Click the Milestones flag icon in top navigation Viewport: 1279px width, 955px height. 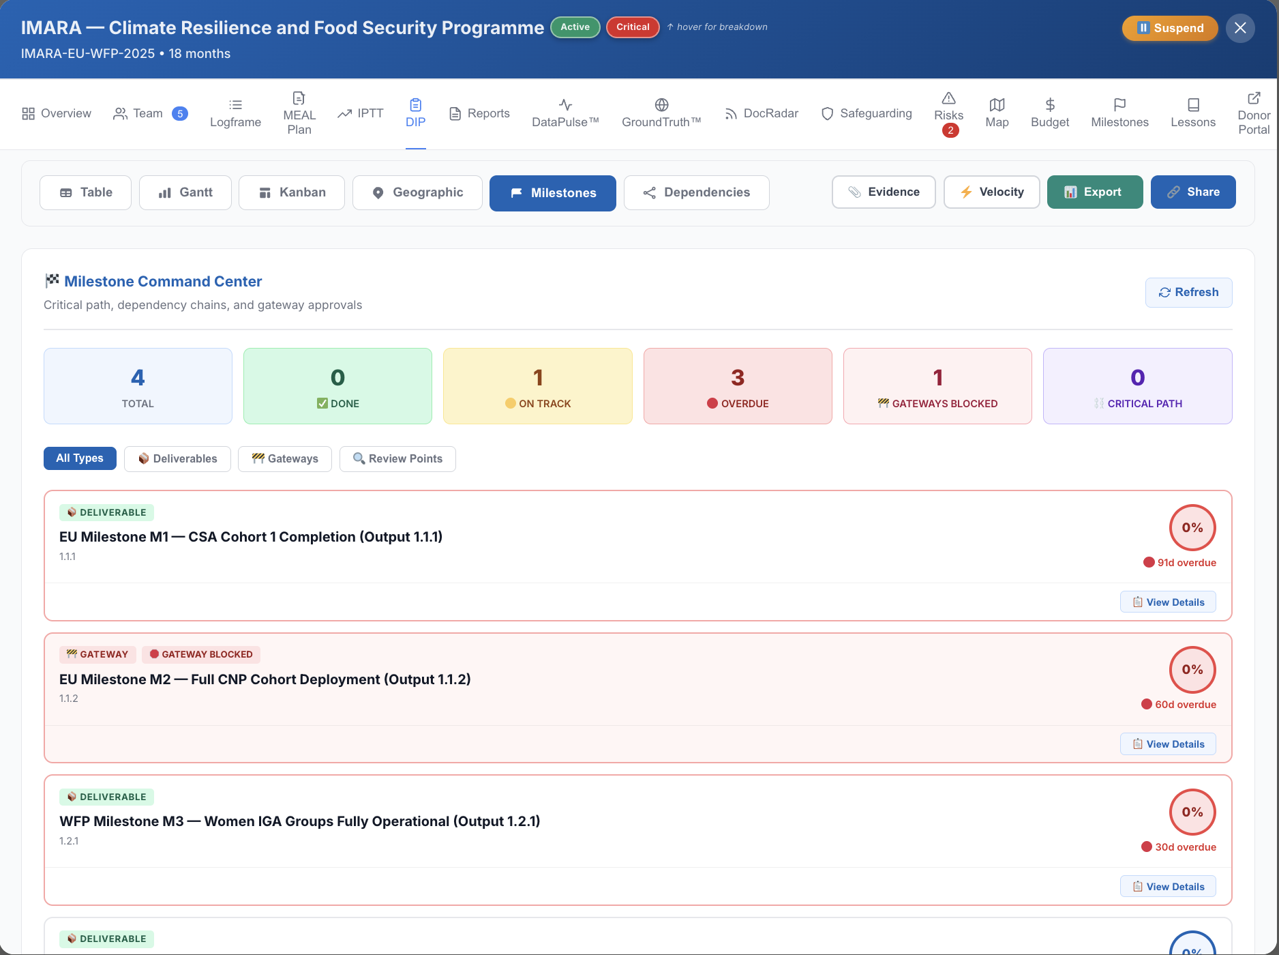(1119, 105)
